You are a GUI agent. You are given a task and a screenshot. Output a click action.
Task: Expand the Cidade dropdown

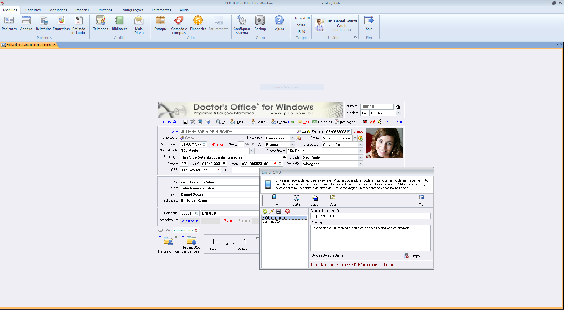point(360,157)
